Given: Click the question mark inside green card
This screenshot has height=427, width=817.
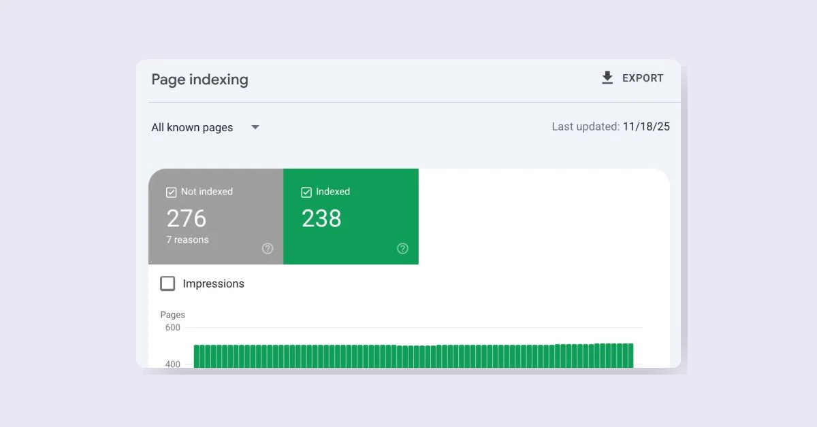Looking at the screenshot, I should [402, 249].
